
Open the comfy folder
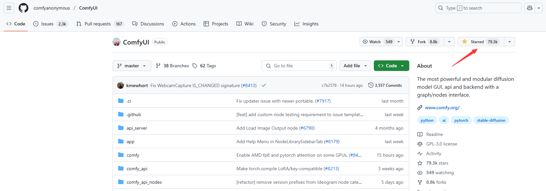click(x=133, y=155)
